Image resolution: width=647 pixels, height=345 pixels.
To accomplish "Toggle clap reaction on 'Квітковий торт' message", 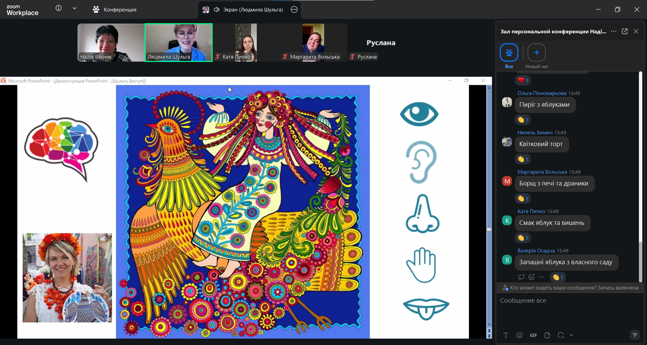I will point(523,159).
